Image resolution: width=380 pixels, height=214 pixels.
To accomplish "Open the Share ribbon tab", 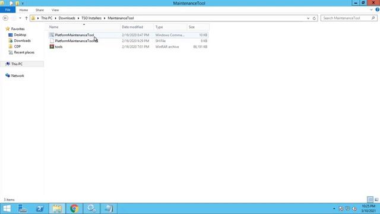I will 40,10.
